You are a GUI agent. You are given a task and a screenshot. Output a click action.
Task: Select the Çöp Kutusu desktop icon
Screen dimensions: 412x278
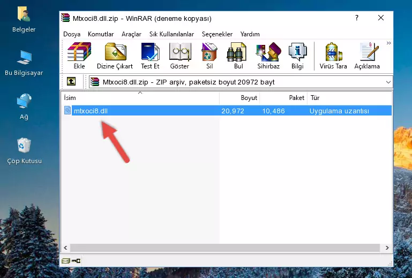click(24, 151)
